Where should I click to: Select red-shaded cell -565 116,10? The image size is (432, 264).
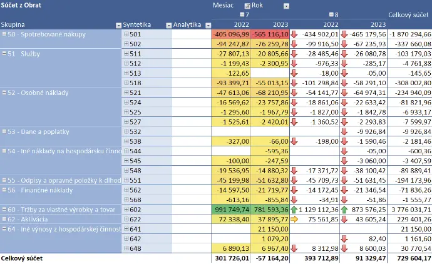tap(270, 34)
